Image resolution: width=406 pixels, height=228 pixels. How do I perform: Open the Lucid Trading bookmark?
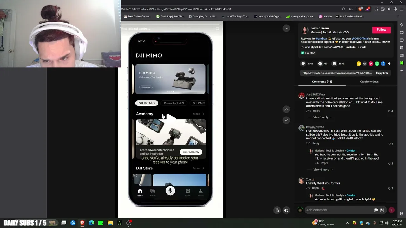click(235, 16)
